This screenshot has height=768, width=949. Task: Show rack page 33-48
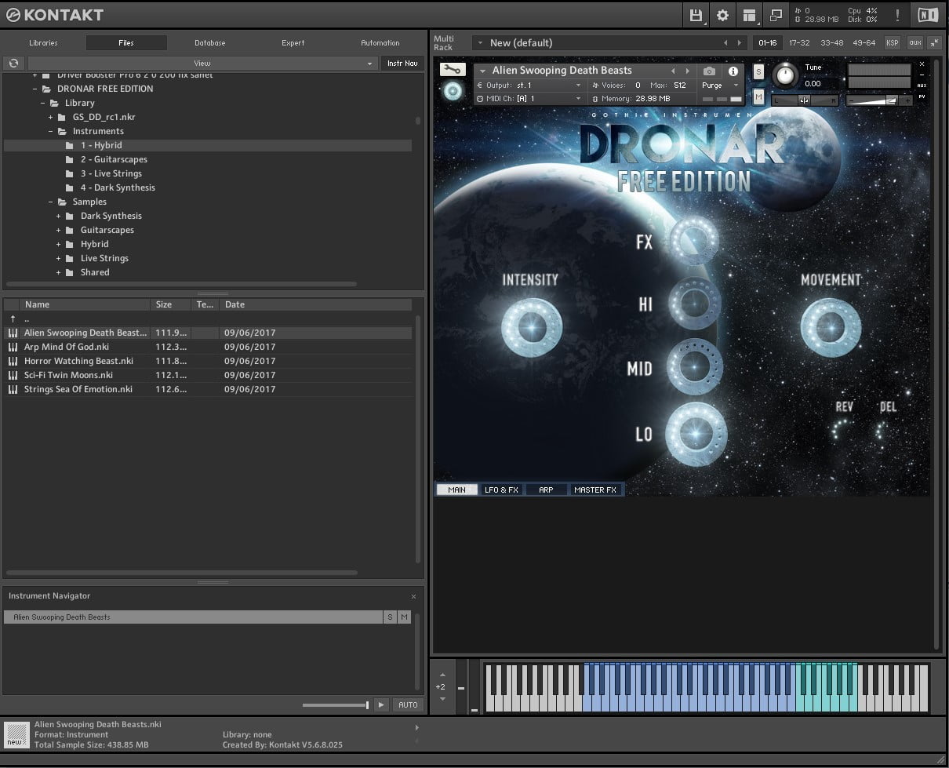tap(832, 43)
